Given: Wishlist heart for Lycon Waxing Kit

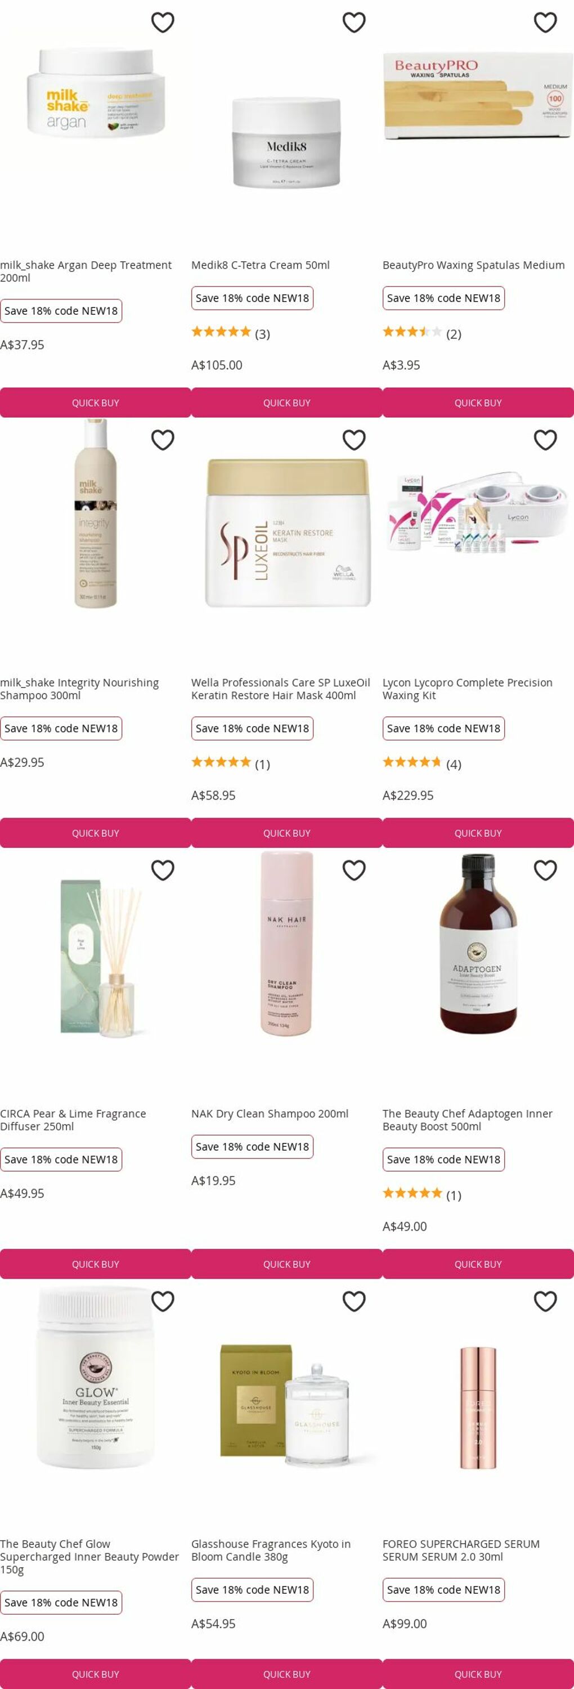Looking at the screenshot, I should 545,440.
